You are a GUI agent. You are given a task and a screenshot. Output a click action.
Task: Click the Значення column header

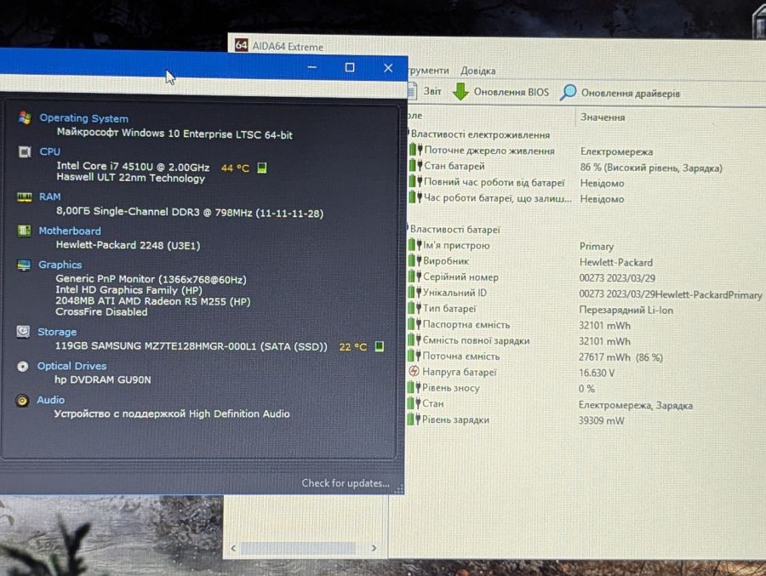coord(603,117)
